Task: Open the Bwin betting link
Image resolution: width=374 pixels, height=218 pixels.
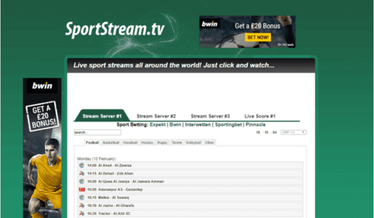Action: click(x=175, y=124)
